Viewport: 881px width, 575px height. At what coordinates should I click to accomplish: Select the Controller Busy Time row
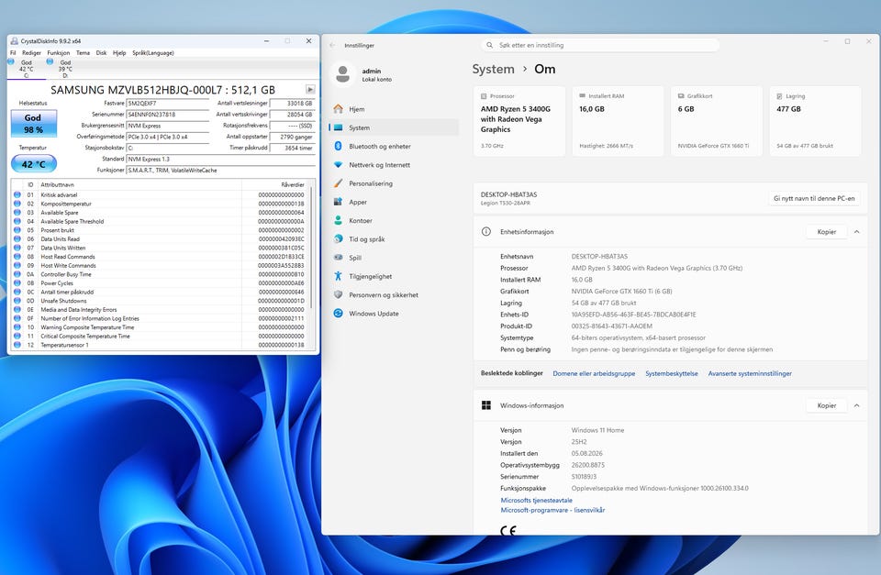[160, 274]
